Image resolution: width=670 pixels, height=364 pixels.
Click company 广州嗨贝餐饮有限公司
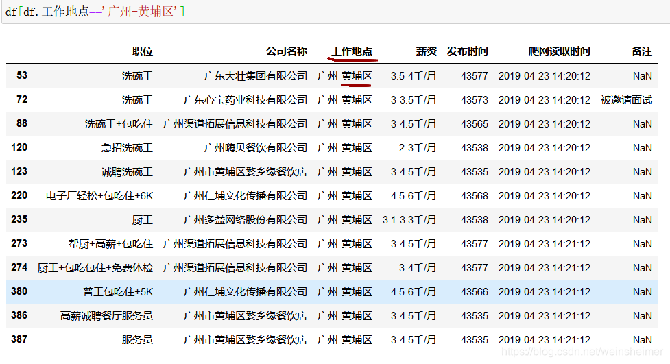click(256, 148)
